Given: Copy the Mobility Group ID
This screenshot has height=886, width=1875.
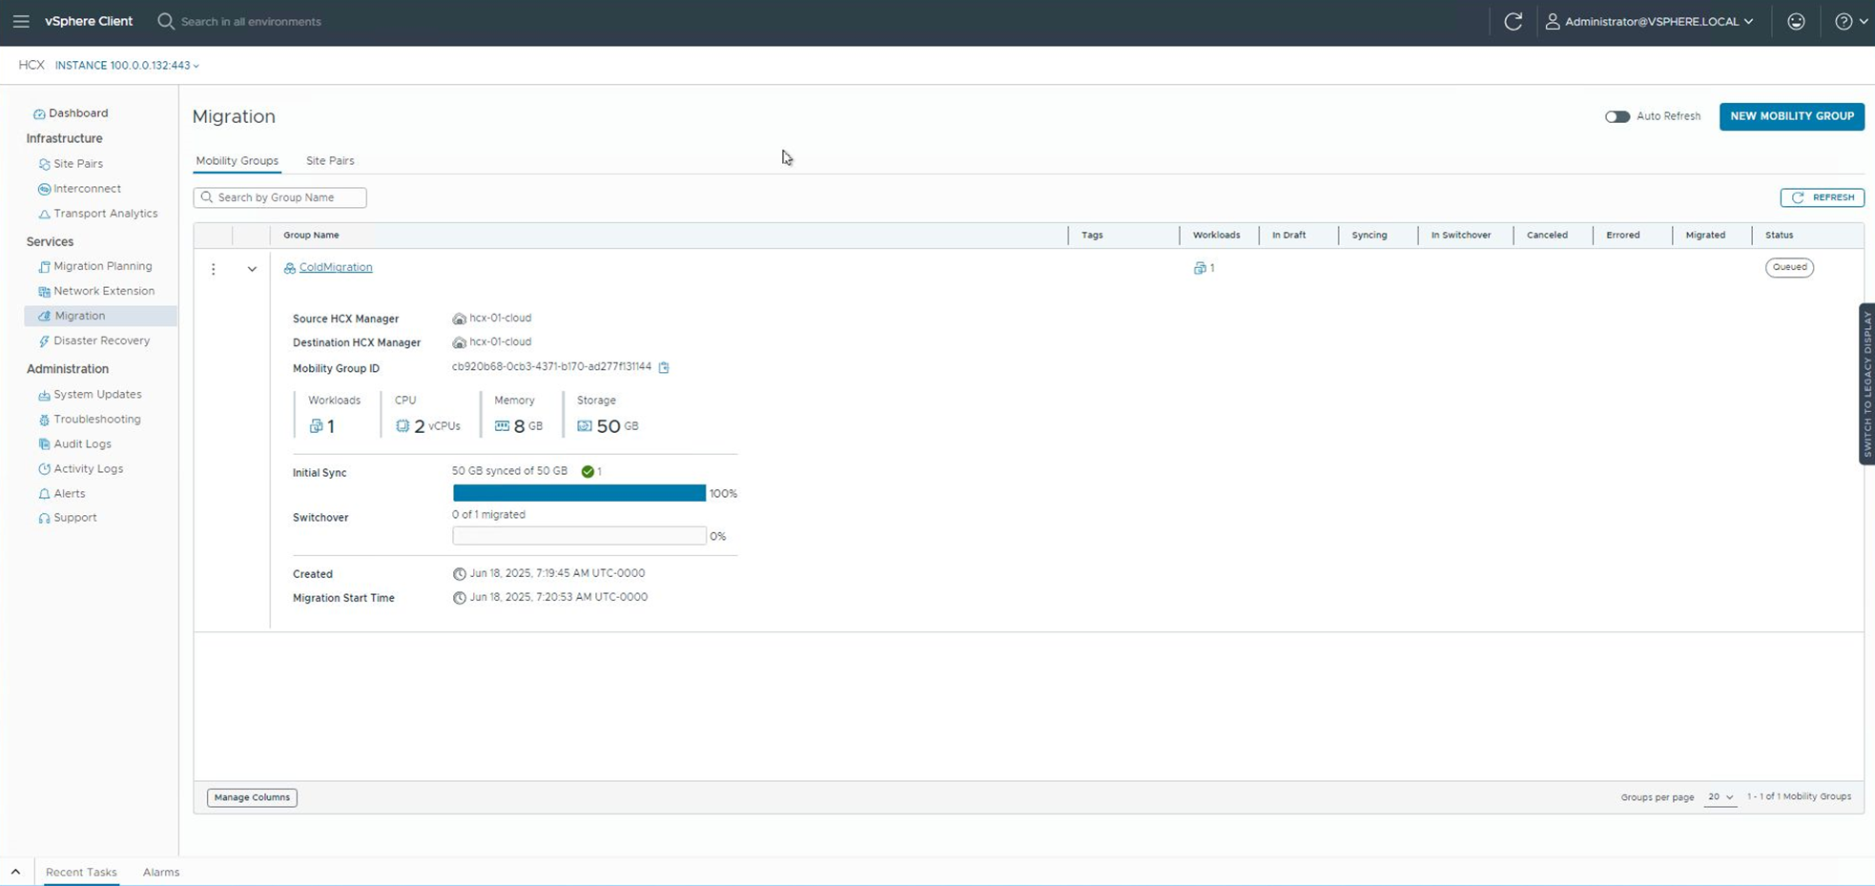Looking at the screenshot, I should tap(664, 367).
